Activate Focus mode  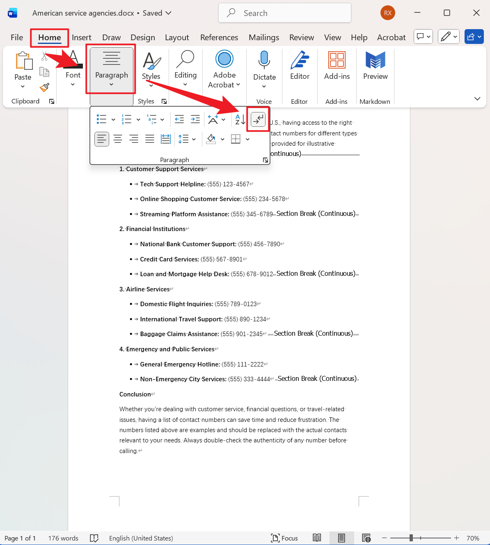(284, 538)
